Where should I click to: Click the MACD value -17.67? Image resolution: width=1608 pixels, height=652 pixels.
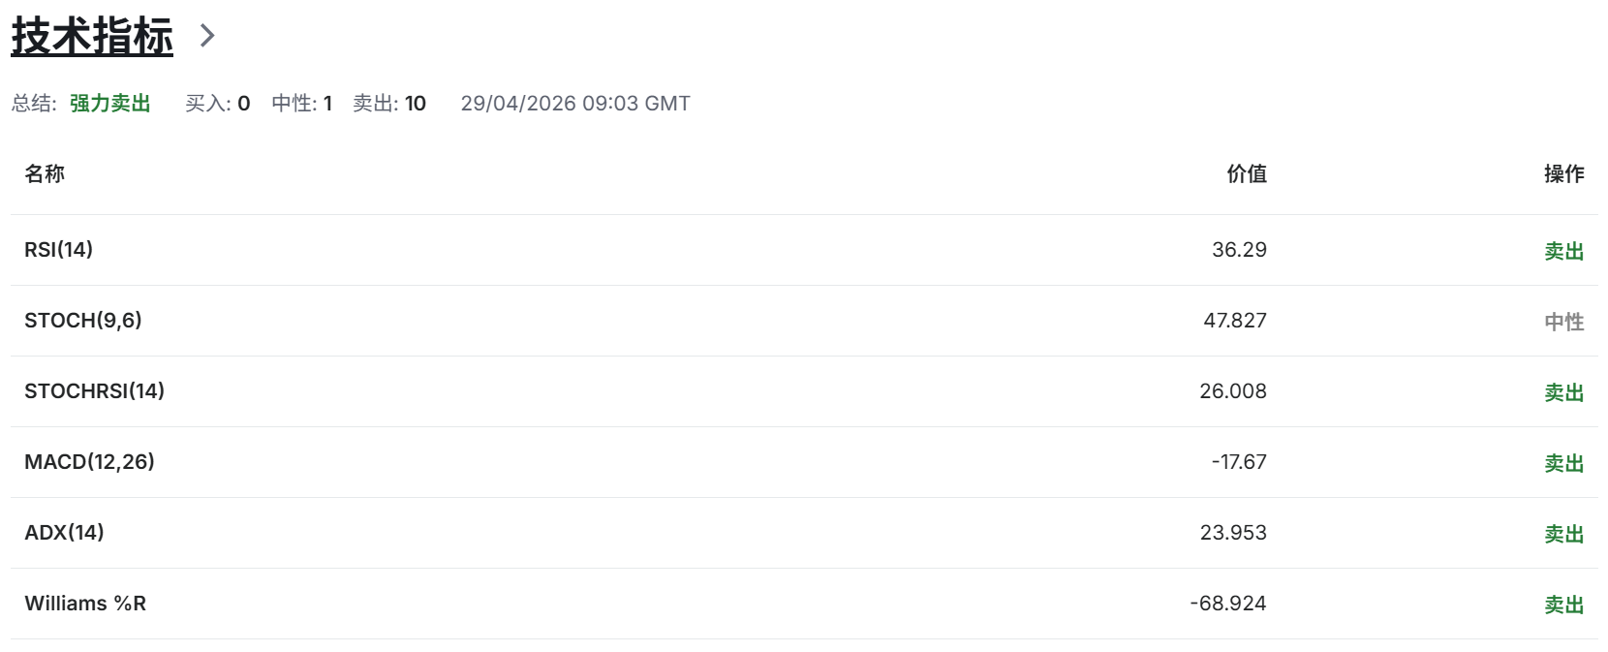pyautogui.click(x=1239, y=462)
